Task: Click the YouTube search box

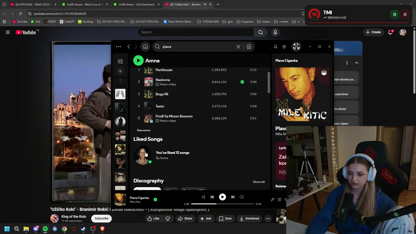Action: click(x=196, y=32)
